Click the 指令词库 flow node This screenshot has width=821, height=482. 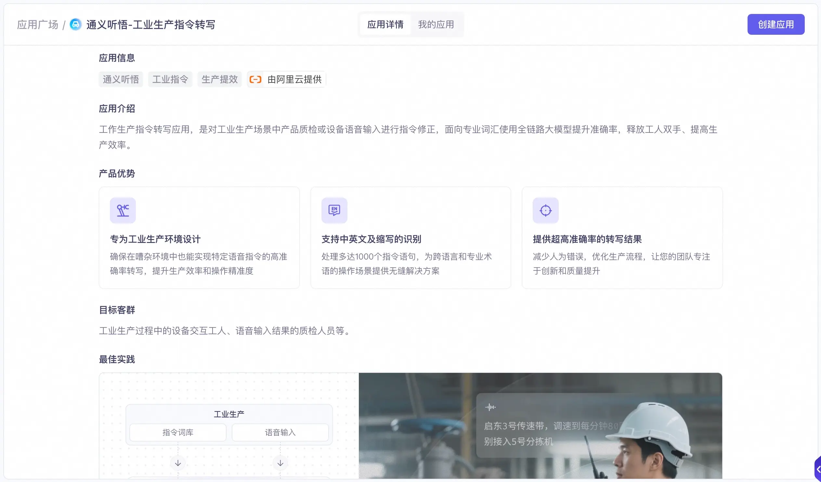(x=178, y=433)
